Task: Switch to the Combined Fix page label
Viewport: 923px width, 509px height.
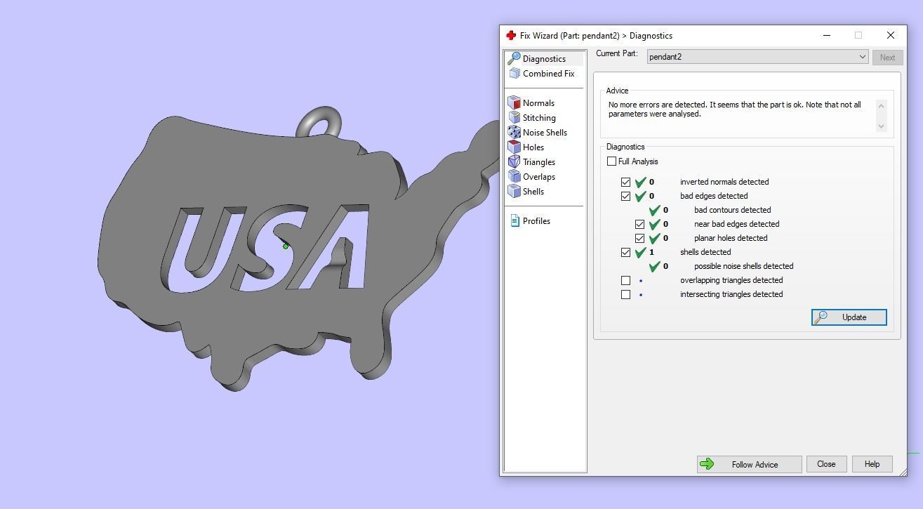Action: [x=548, y=74]
